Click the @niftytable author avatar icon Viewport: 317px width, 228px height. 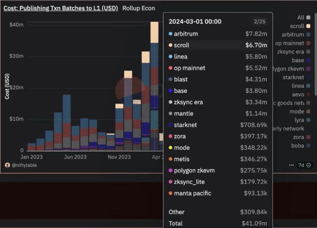coord(7,165)
